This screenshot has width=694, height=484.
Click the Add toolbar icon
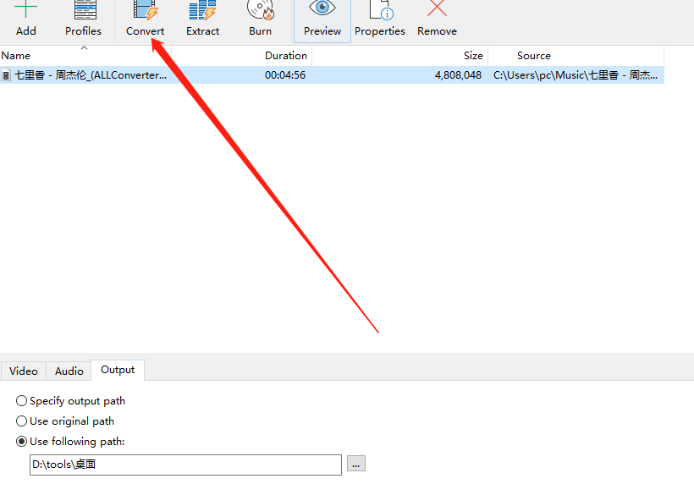[25, 10]
